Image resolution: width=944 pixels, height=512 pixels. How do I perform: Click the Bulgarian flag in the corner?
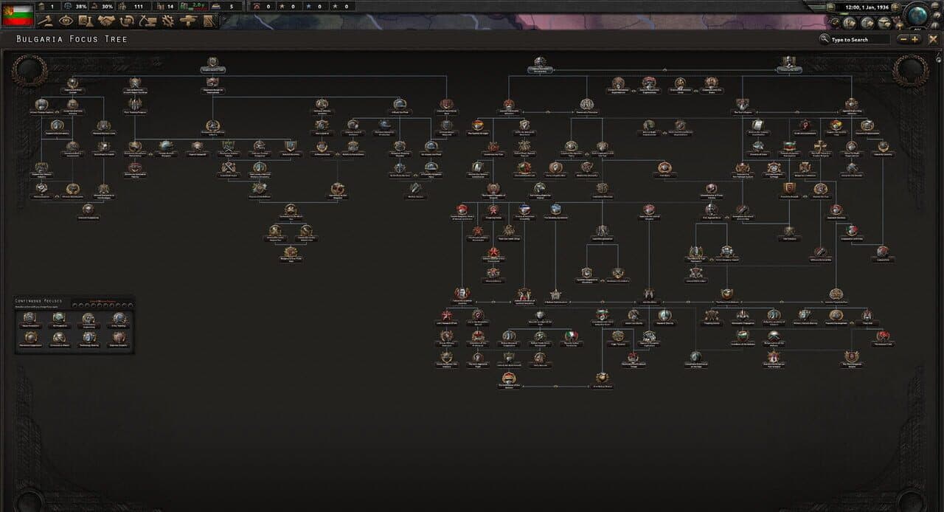coord(18,15)
